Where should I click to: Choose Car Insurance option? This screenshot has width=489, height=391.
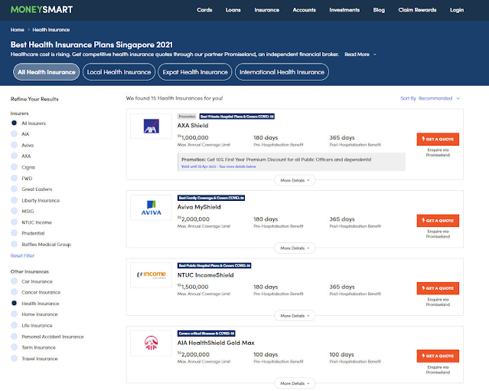tap(14, 281)
